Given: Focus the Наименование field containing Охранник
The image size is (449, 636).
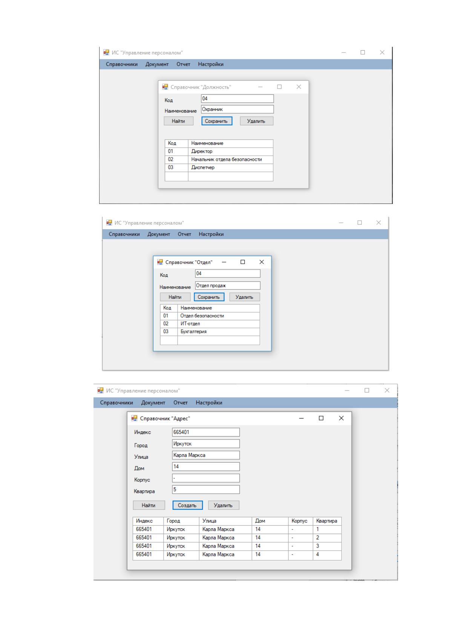Looking at the screenshot, I should tap(238, 110).
